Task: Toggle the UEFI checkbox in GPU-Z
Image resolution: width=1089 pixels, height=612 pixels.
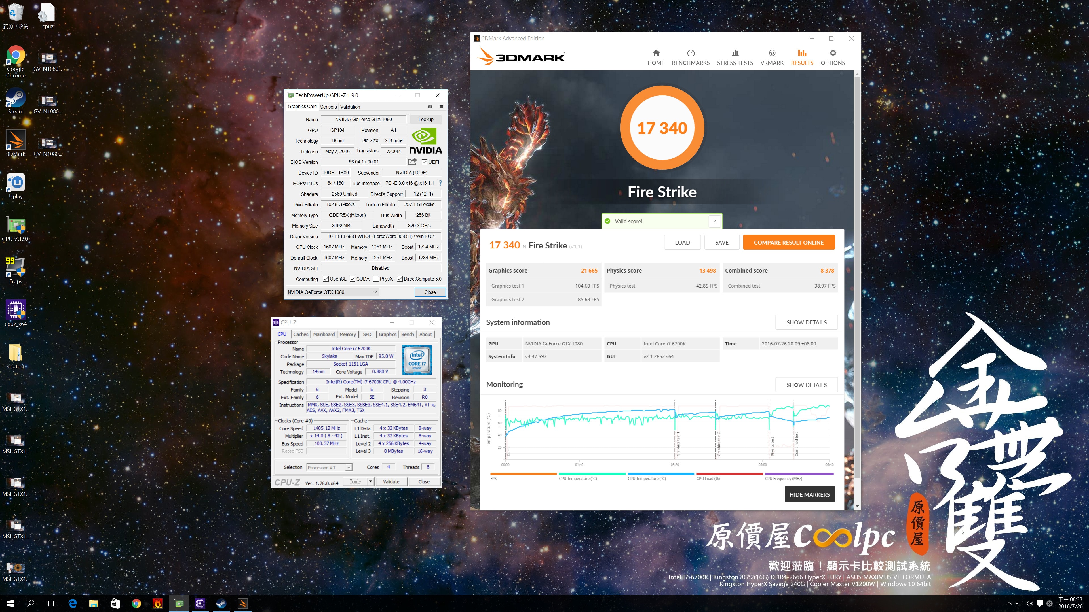Action: tap(425, 162)
